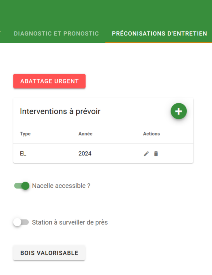Screen dimensions: 212x275
Task: Click the red Abattage urgent button
Action: pos(50,81)
